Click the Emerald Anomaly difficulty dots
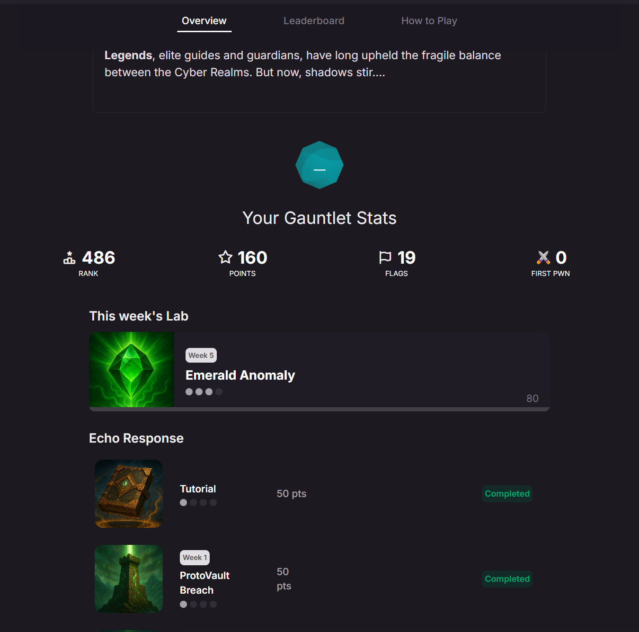 (x=204, y=392)
